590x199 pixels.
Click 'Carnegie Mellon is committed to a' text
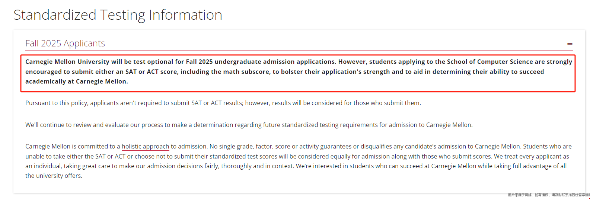73,147
